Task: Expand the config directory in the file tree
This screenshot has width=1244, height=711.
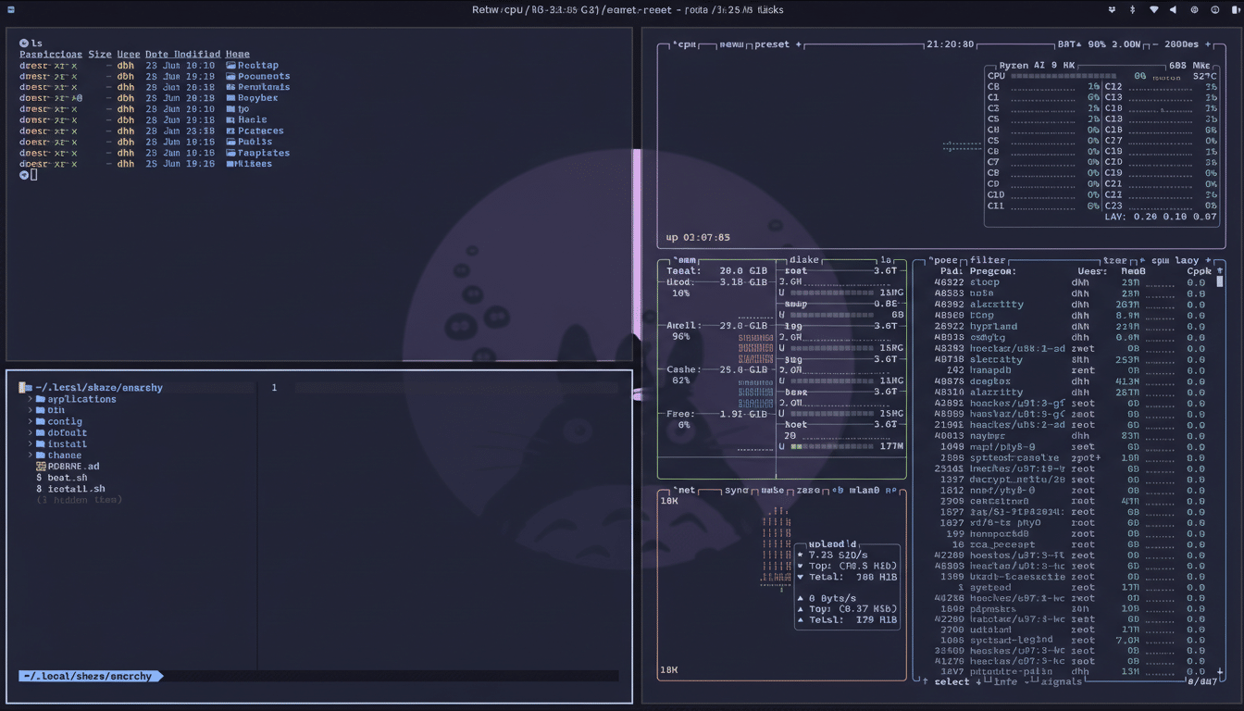Action: click(x=32, y=421)
